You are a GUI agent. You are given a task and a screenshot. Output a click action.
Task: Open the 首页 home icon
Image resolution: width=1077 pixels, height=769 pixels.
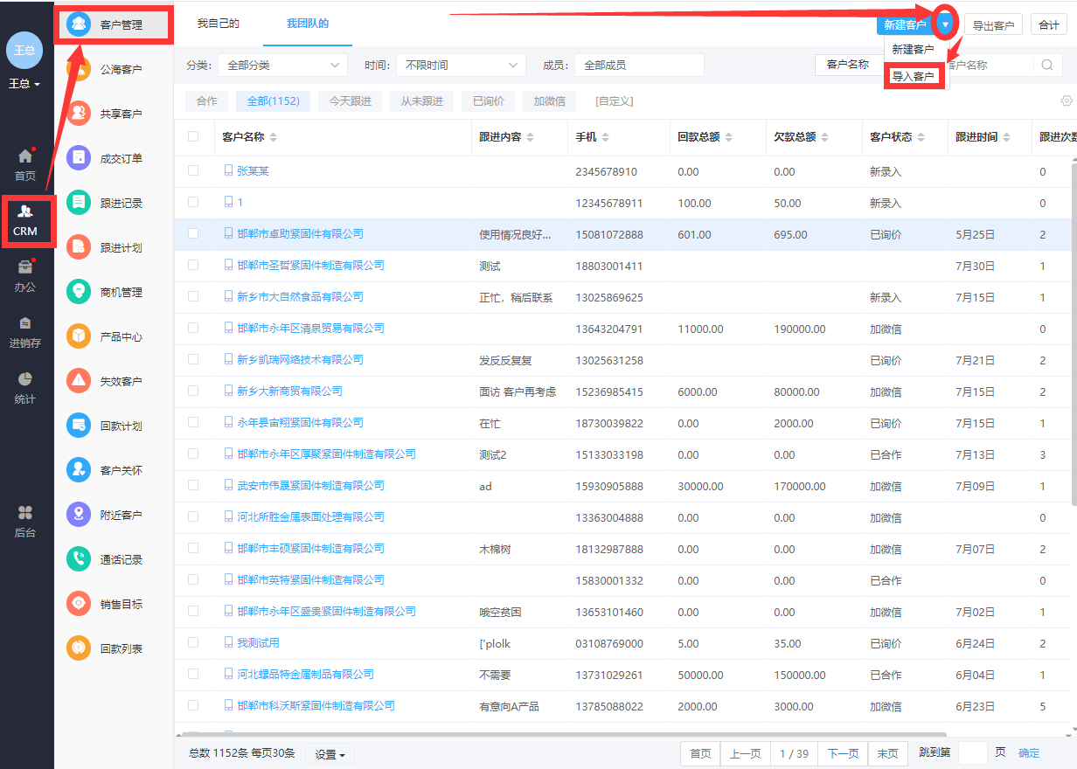coord(25,157)
